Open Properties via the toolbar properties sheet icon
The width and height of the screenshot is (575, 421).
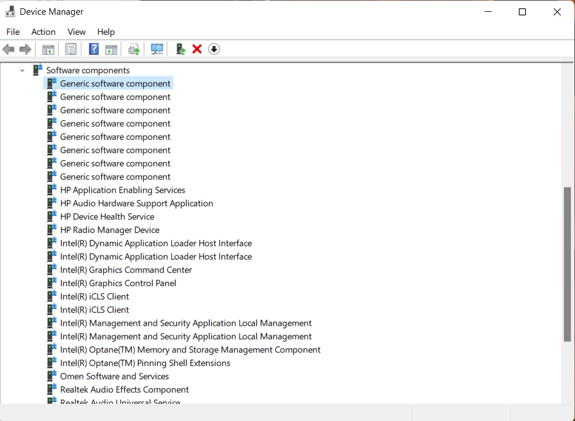tap(71, 49)
